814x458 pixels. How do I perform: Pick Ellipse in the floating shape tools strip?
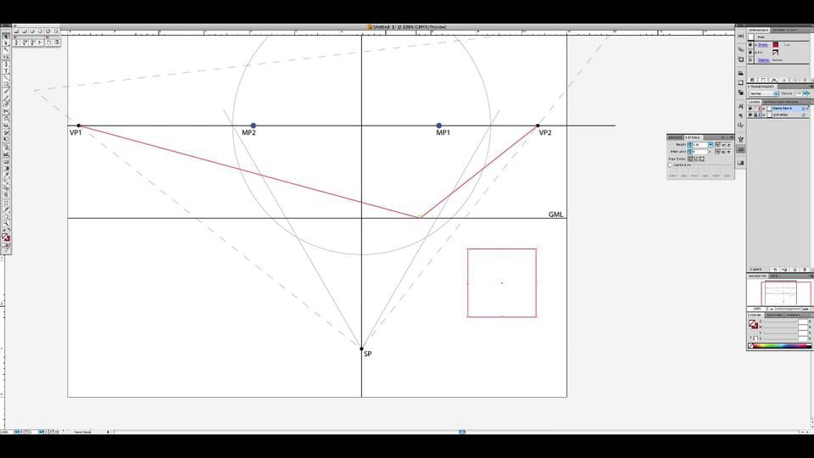point(31,31)
